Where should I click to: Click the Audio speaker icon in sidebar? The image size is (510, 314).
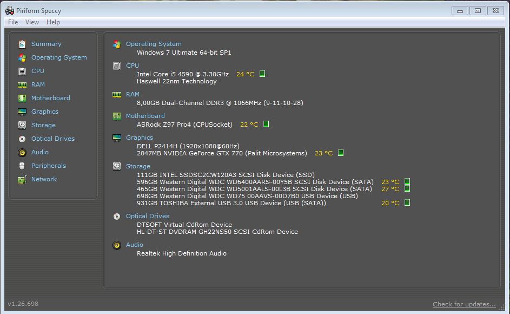[x=22, y=153]
